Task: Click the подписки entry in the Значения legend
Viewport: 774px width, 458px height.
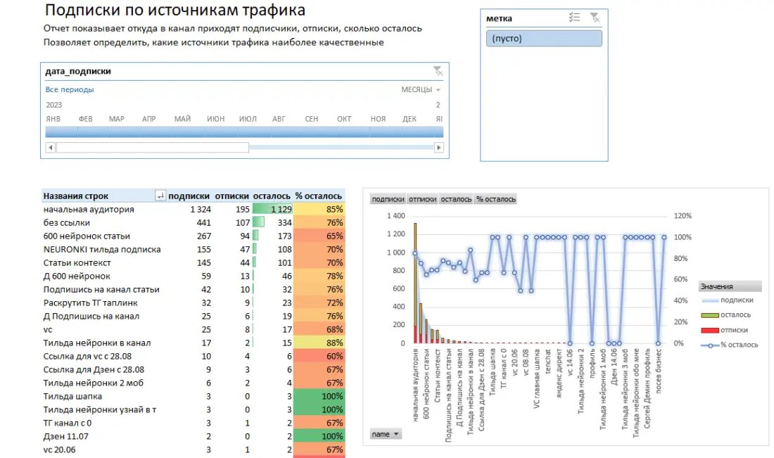Action: tap(736, 300)
